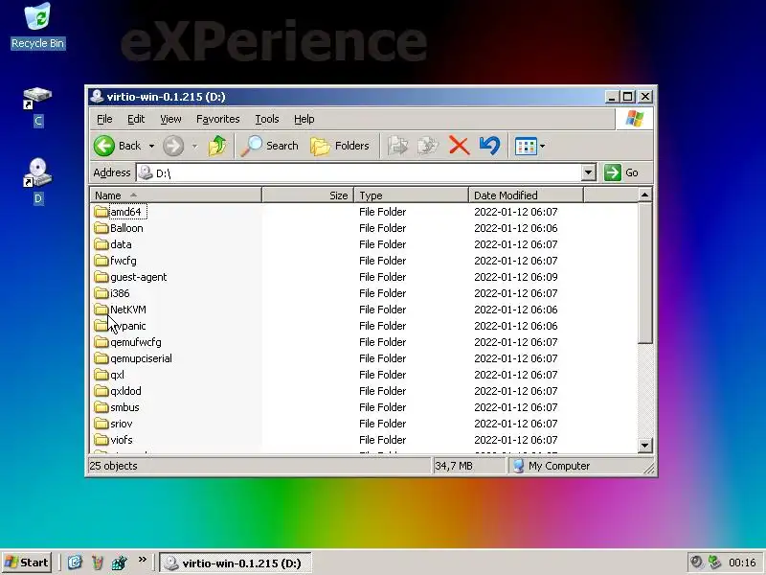Open the Views dropdown arrow

[542, 146]
